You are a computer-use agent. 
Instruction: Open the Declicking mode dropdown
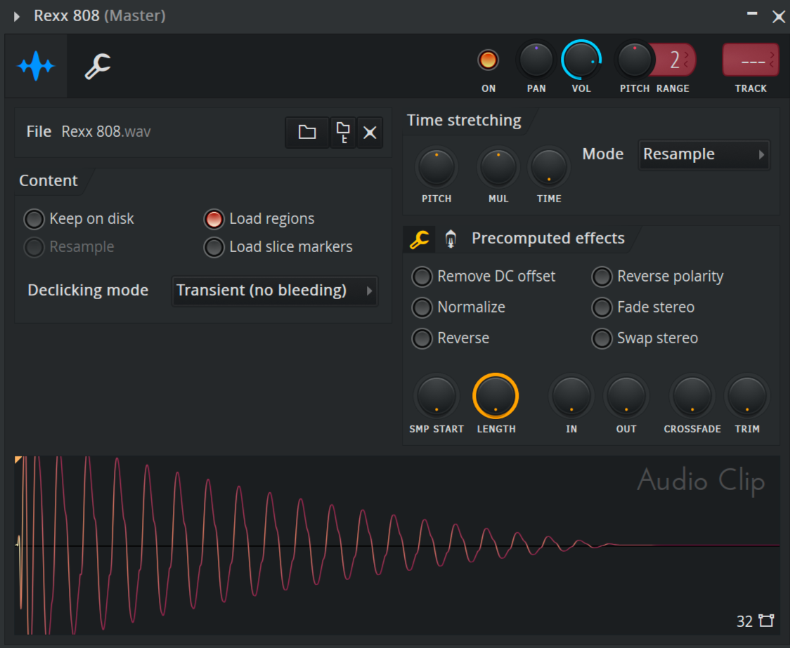click(x=274, y=291)
